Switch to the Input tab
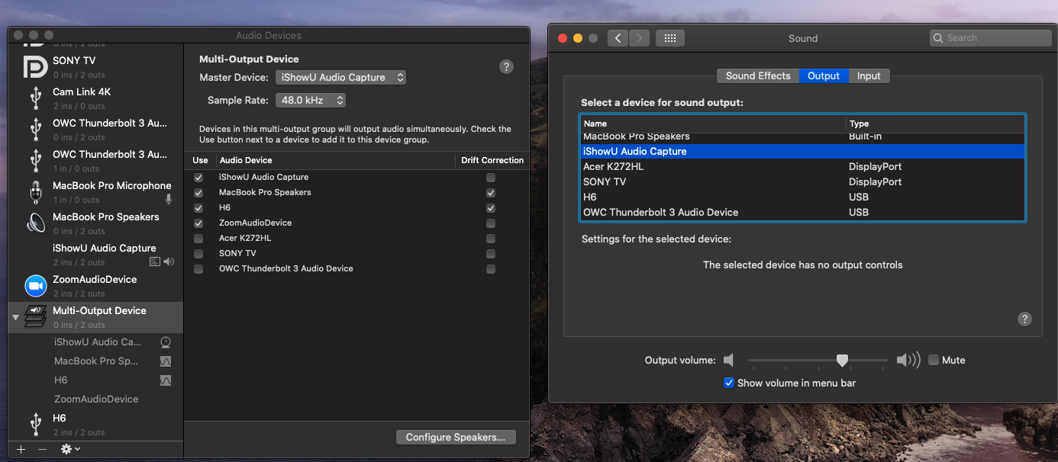The image size is (1058, 462). coord(869,75)
